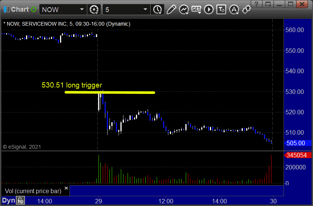The width and height of the screenshot is (313, 206).
Task: Open the GET studies menu
Action: pos(196,9)
